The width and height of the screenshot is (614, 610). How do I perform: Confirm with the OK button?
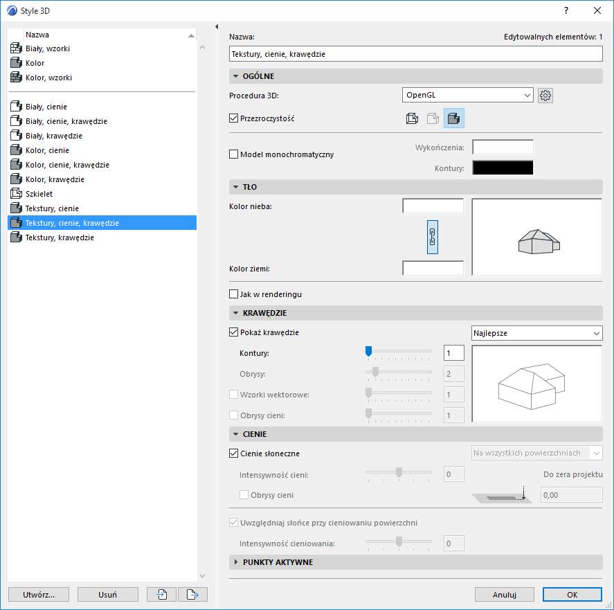572,594
